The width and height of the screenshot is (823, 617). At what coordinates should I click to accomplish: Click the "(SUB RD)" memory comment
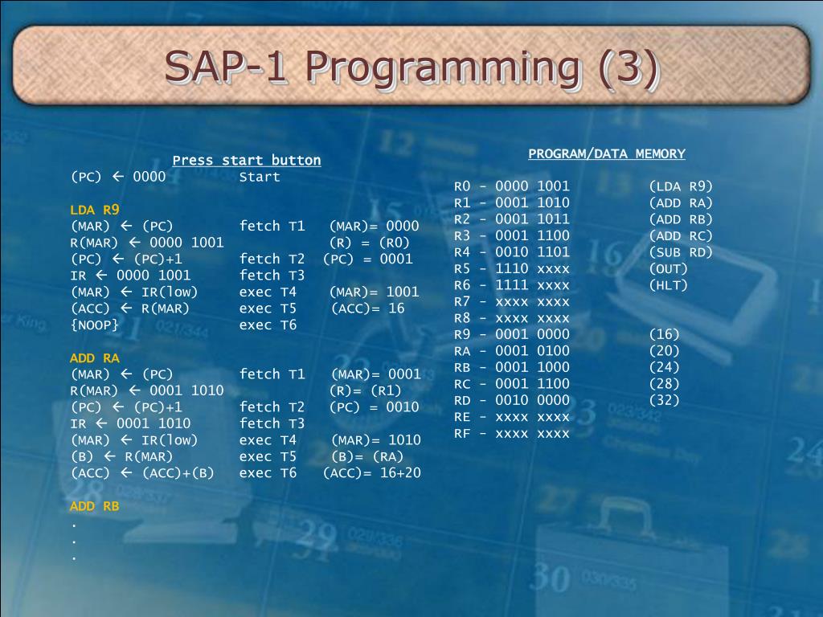pos(681,252)
